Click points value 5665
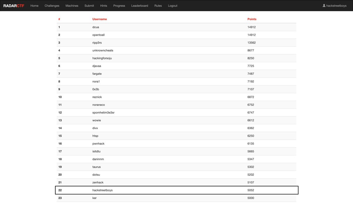The image size is (353, 204). (x=251, y=151)
